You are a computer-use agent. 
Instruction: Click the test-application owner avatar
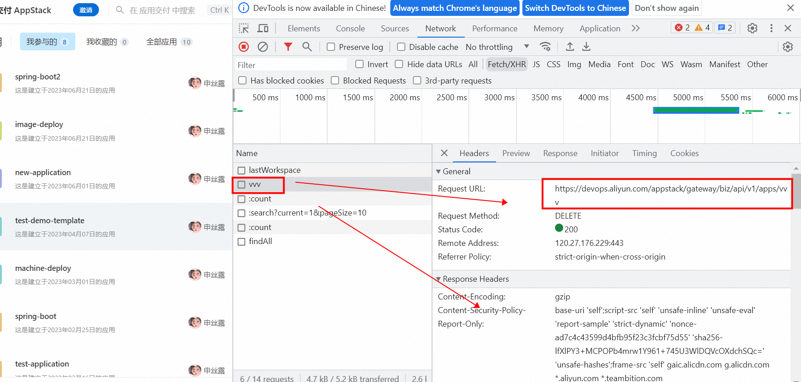click(195, 371)
